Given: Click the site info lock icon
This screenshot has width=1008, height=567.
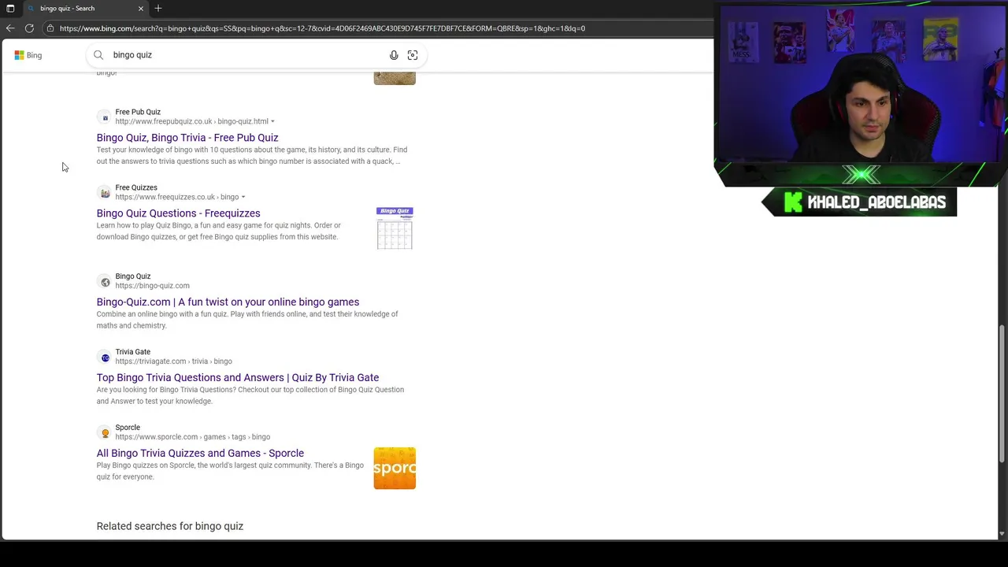Looking at the screenshot, I should 50,28.
